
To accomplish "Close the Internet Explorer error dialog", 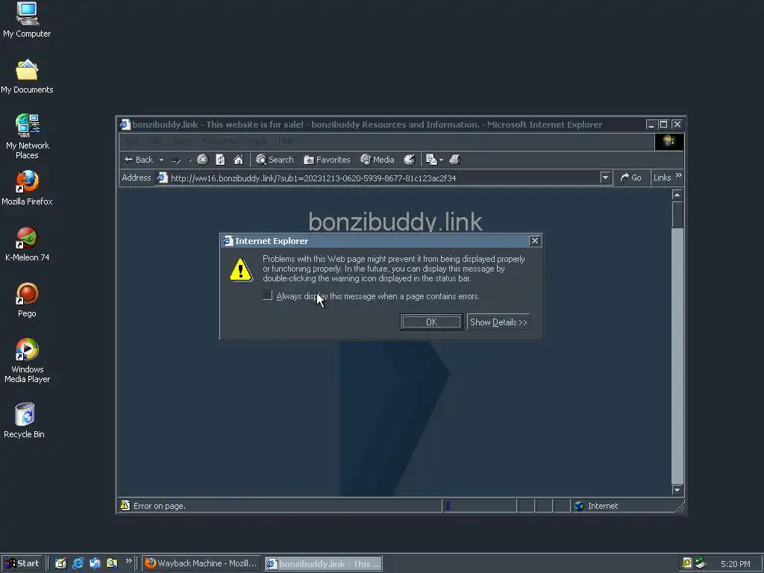I will (x=534, y=241).
